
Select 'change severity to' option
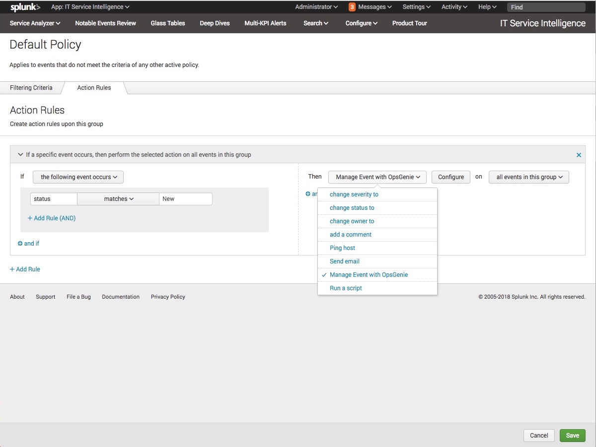click(377, 194)
